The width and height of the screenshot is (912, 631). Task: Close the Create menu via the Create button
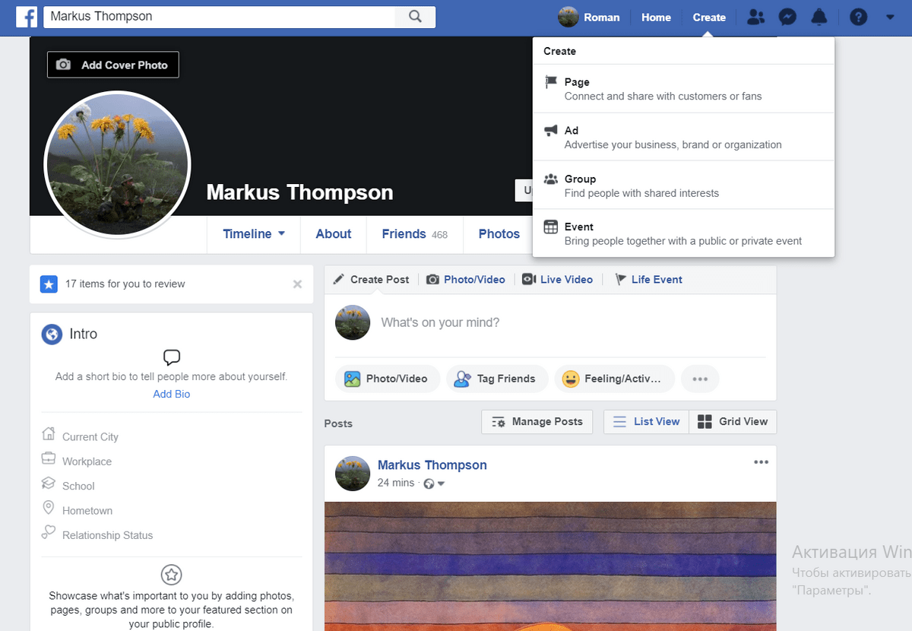coord(709,17)
